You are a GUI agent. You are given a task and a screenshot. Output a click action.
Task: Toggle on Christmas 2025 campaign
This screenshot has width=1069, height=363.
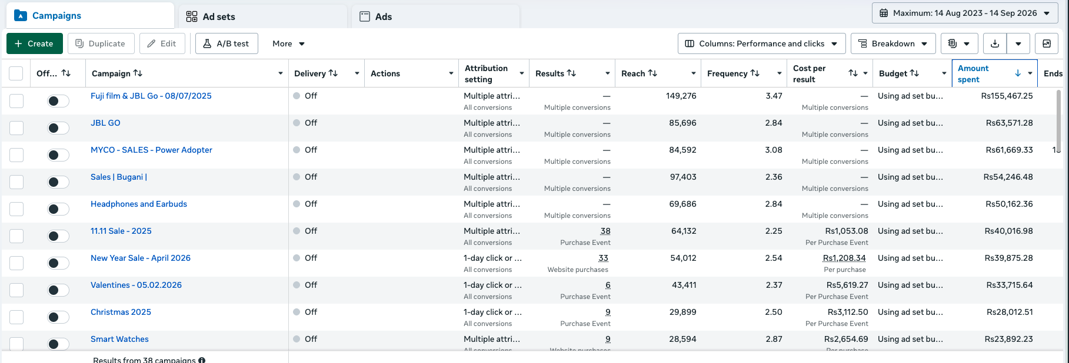click(x=58, y=317)
